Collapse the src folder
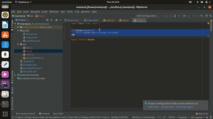This screenshot has height=119, width=213. [x=18, y=44]
